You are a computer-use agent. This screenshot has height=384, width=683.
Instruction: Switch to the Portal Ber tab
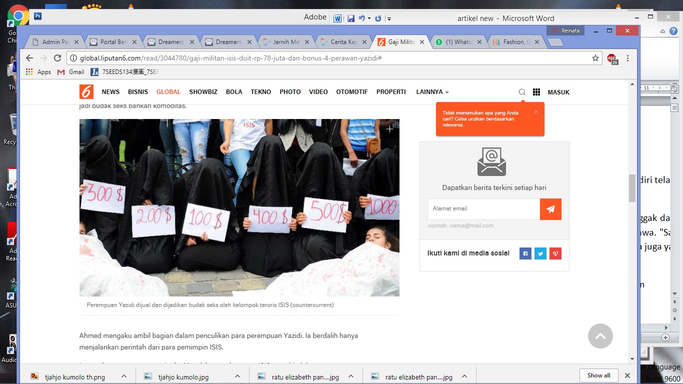click(x=113, y=42)
